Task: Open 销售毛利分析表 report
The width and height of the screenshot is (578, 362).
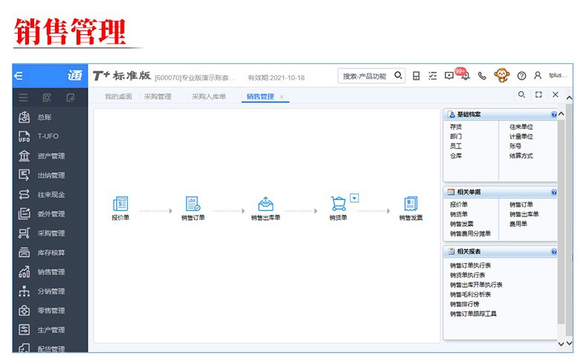Action: tap(470, 294)
